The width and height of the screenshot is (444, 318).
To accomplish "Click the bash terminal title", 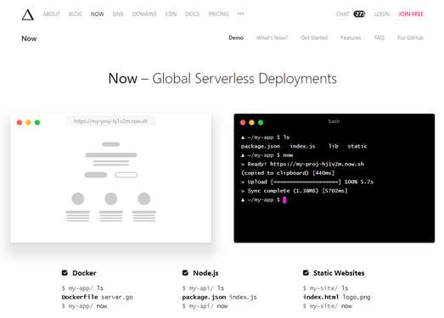I will pos(334,121).
